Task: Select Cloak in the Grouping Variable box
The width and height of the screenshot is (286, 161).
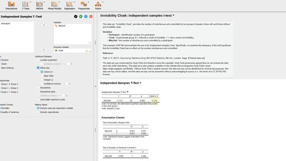Action: 61,51
